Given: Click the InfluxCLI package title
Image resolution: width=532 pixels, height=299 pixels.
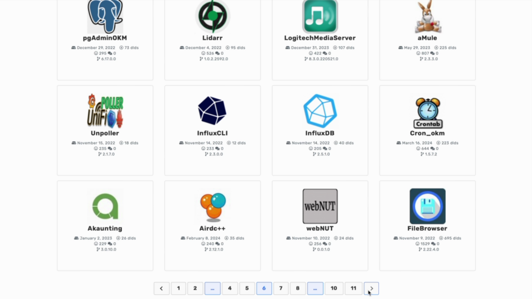Looking at the screenshot, I should (212, 133).
